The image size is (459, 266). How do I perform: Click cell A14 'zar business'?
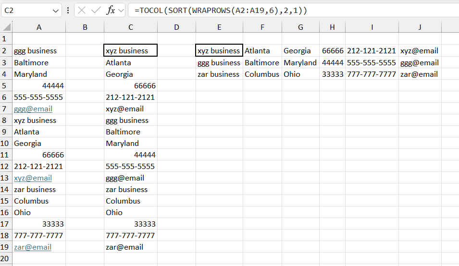pos(39,189)
